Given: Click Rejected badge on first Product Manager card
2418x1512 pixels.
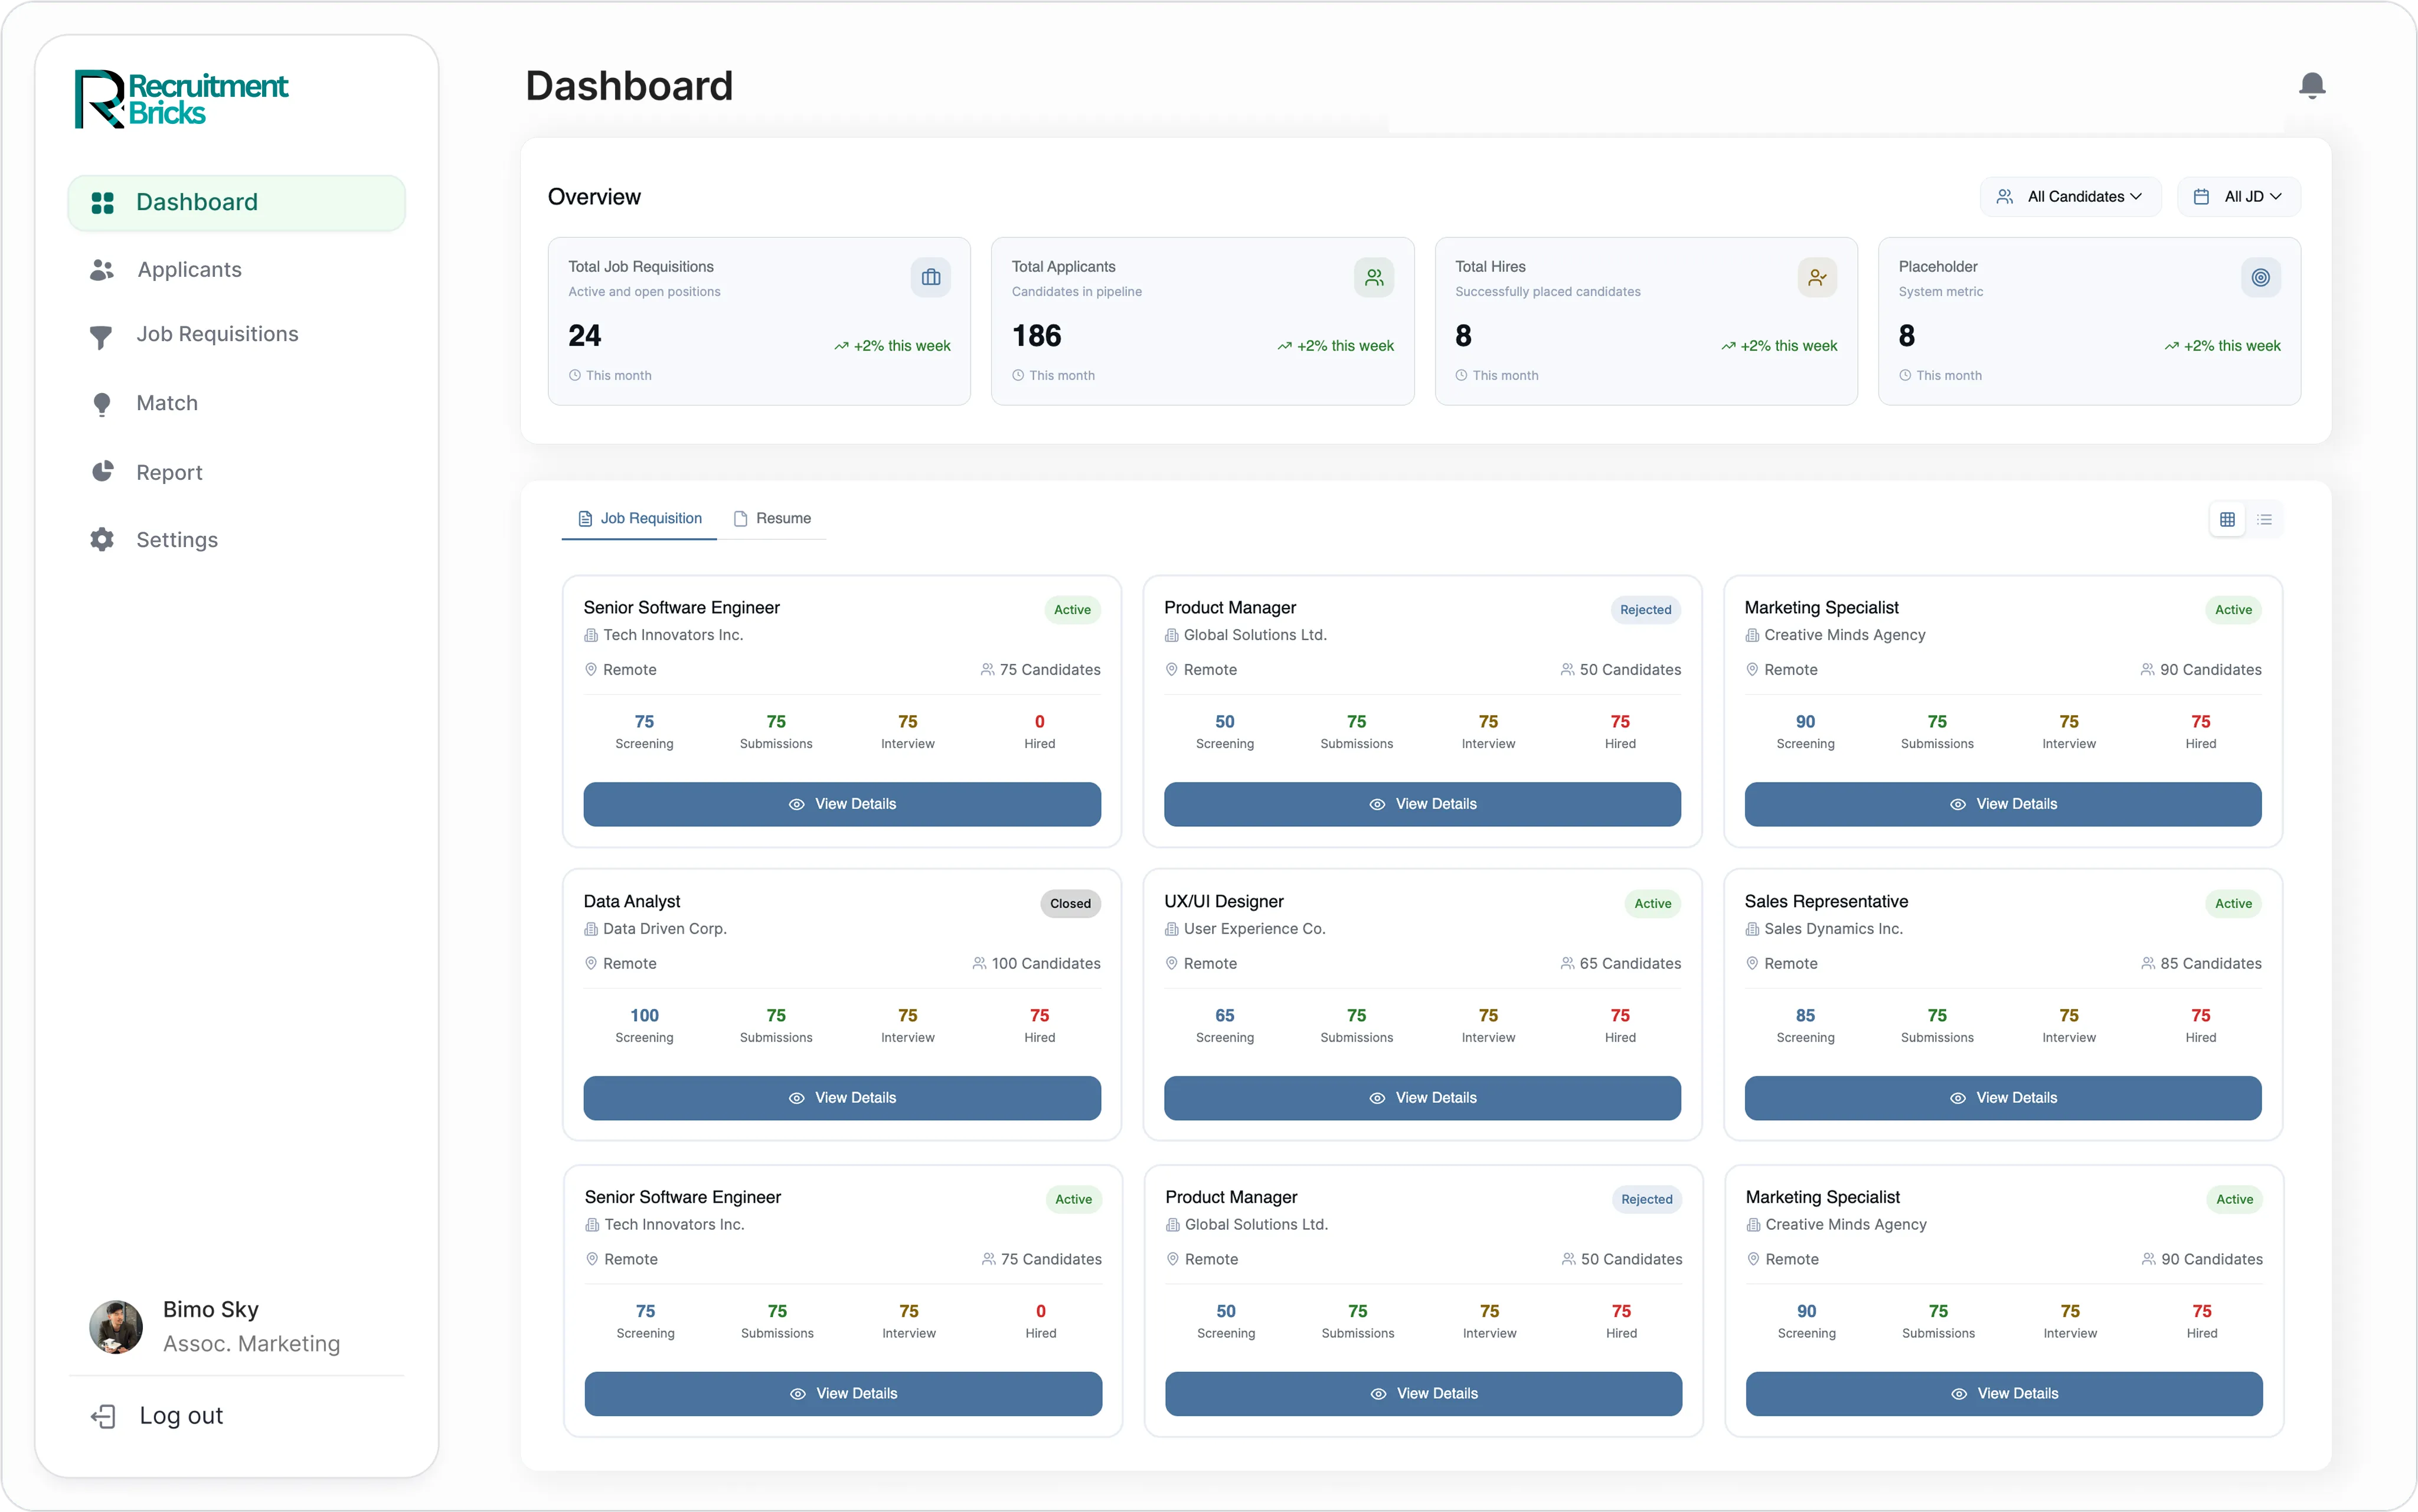Looking at the screenshot, I should coord(1645,609).
